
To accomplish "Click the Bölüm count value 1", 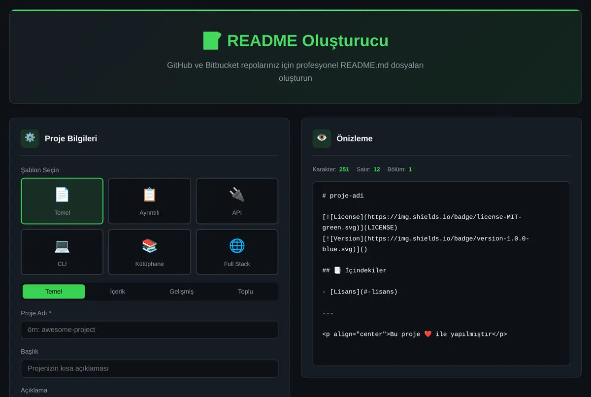I will click(x=410, y=169).
